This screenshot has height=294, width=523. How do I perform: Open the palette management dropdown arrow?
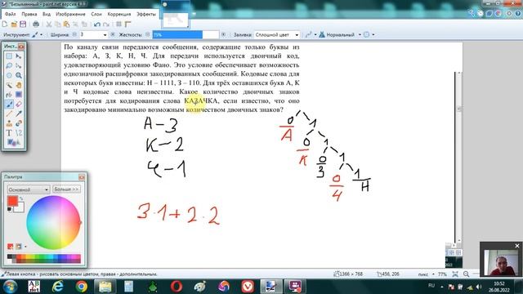[26, 247]
